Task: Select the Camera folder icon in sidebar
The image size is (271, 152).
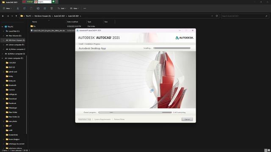Action: coord(7,90)
